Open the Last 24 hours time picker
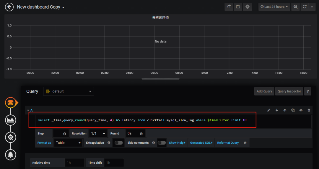 tap(274, 7)
